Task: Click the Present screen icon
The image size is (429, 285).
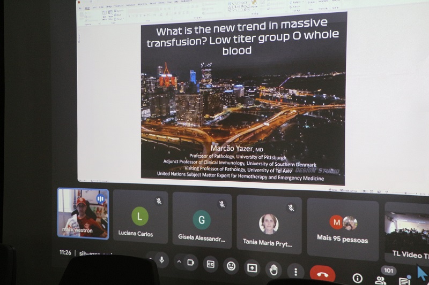Action: pos(252,267)
